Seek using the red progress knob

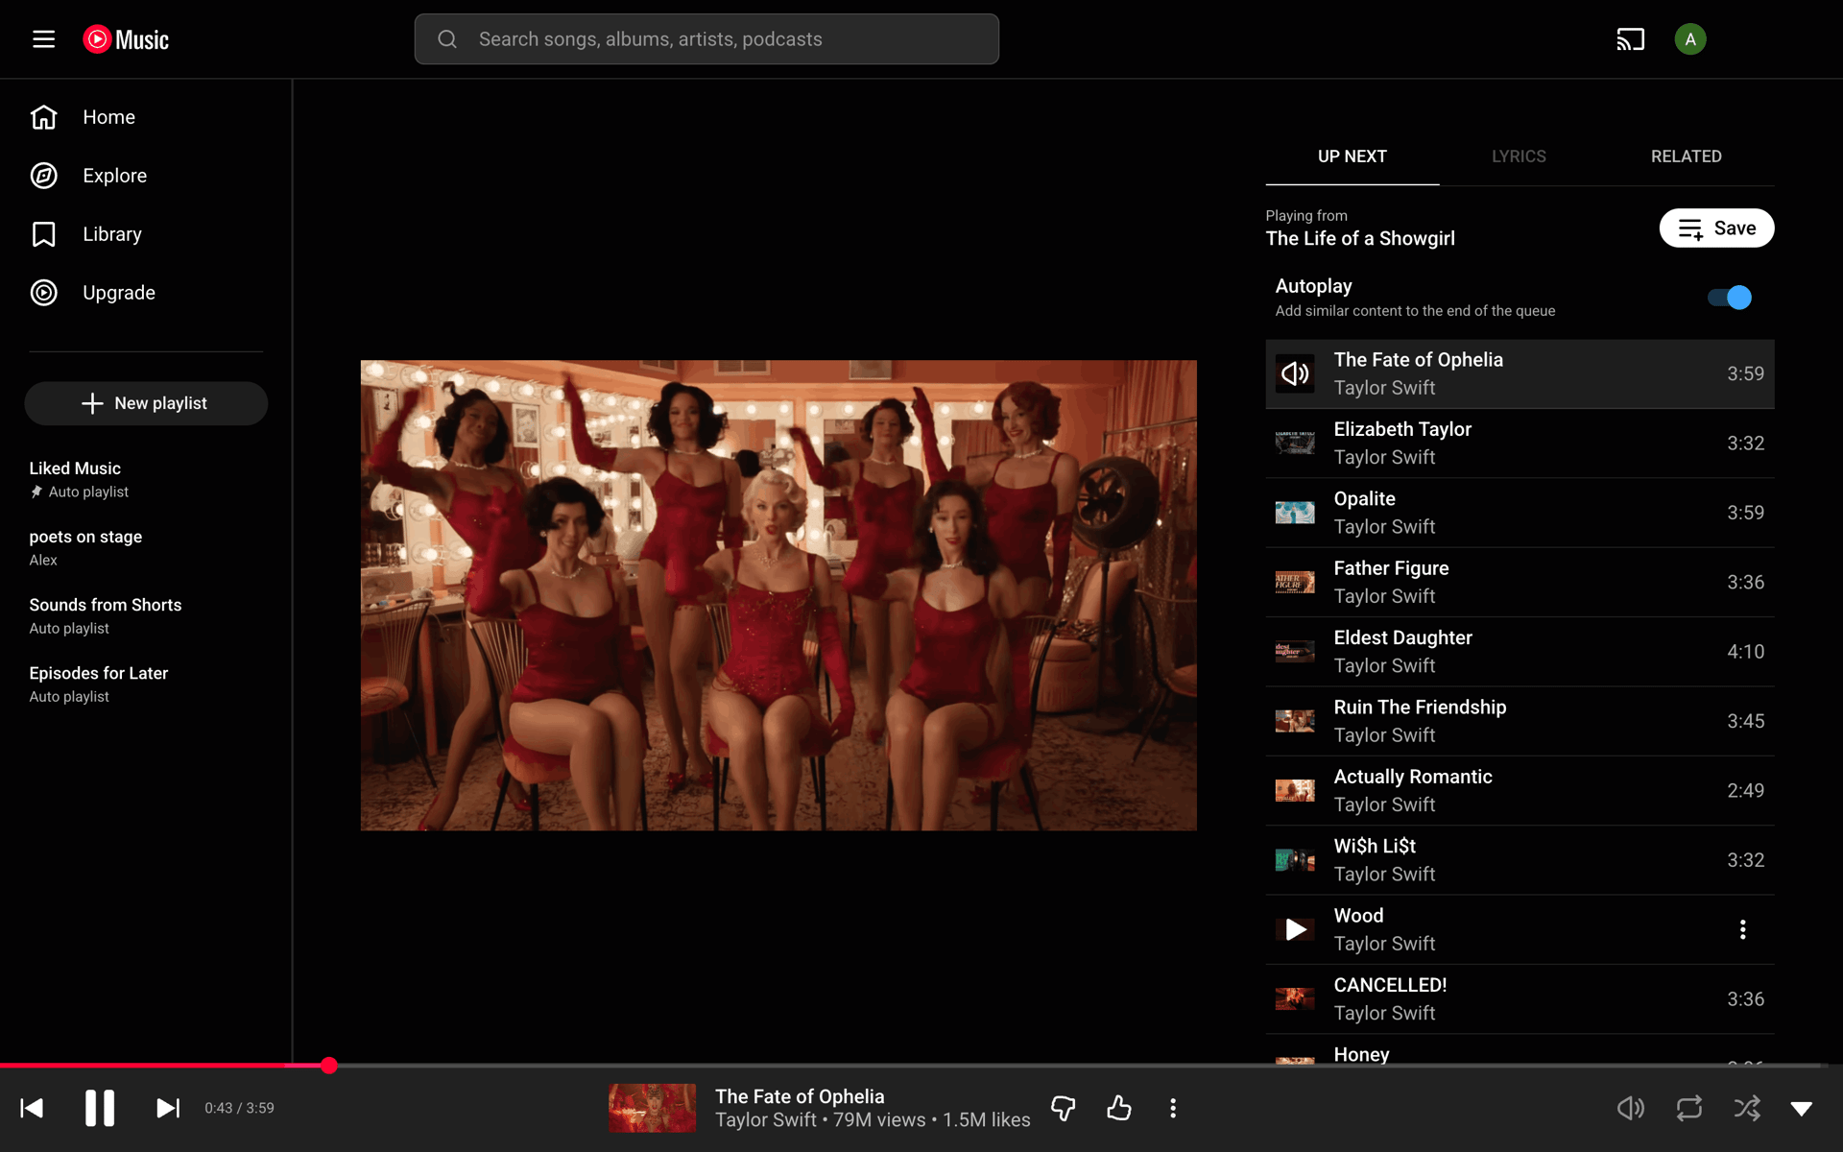[x=329, y=1066]
